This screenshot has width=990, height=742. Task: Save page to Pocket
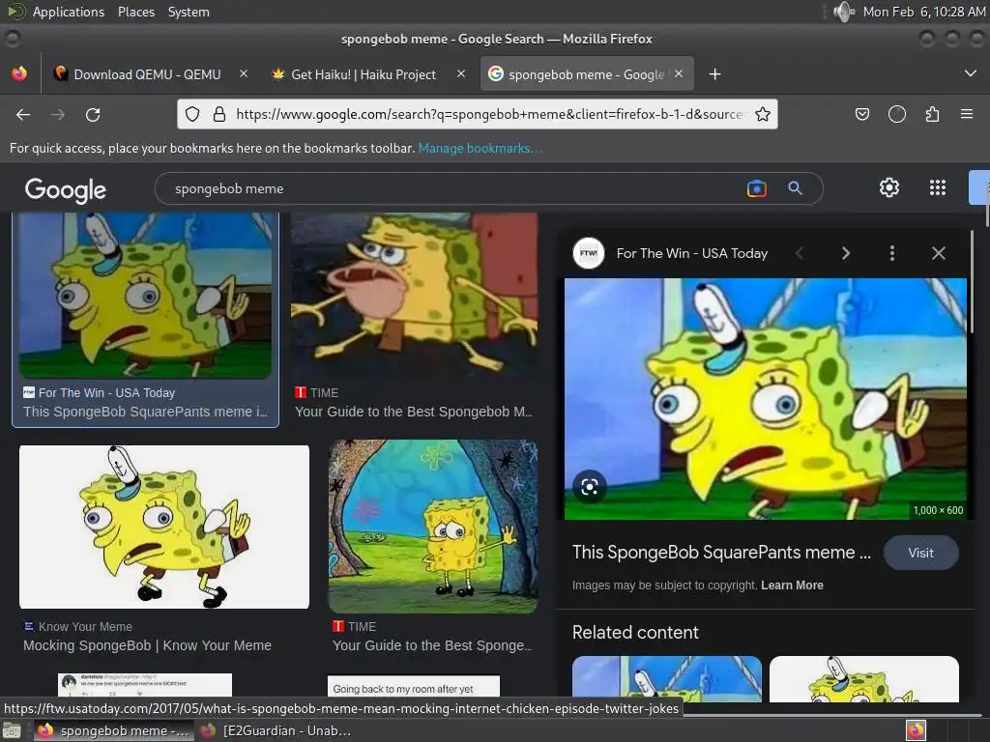click(x=861, y=114)
